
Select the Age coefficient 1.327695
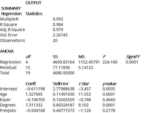click(x=34, y=94)
